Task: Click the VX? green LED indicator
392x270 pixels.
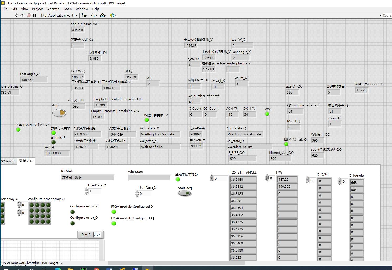Action: point(267,114)
